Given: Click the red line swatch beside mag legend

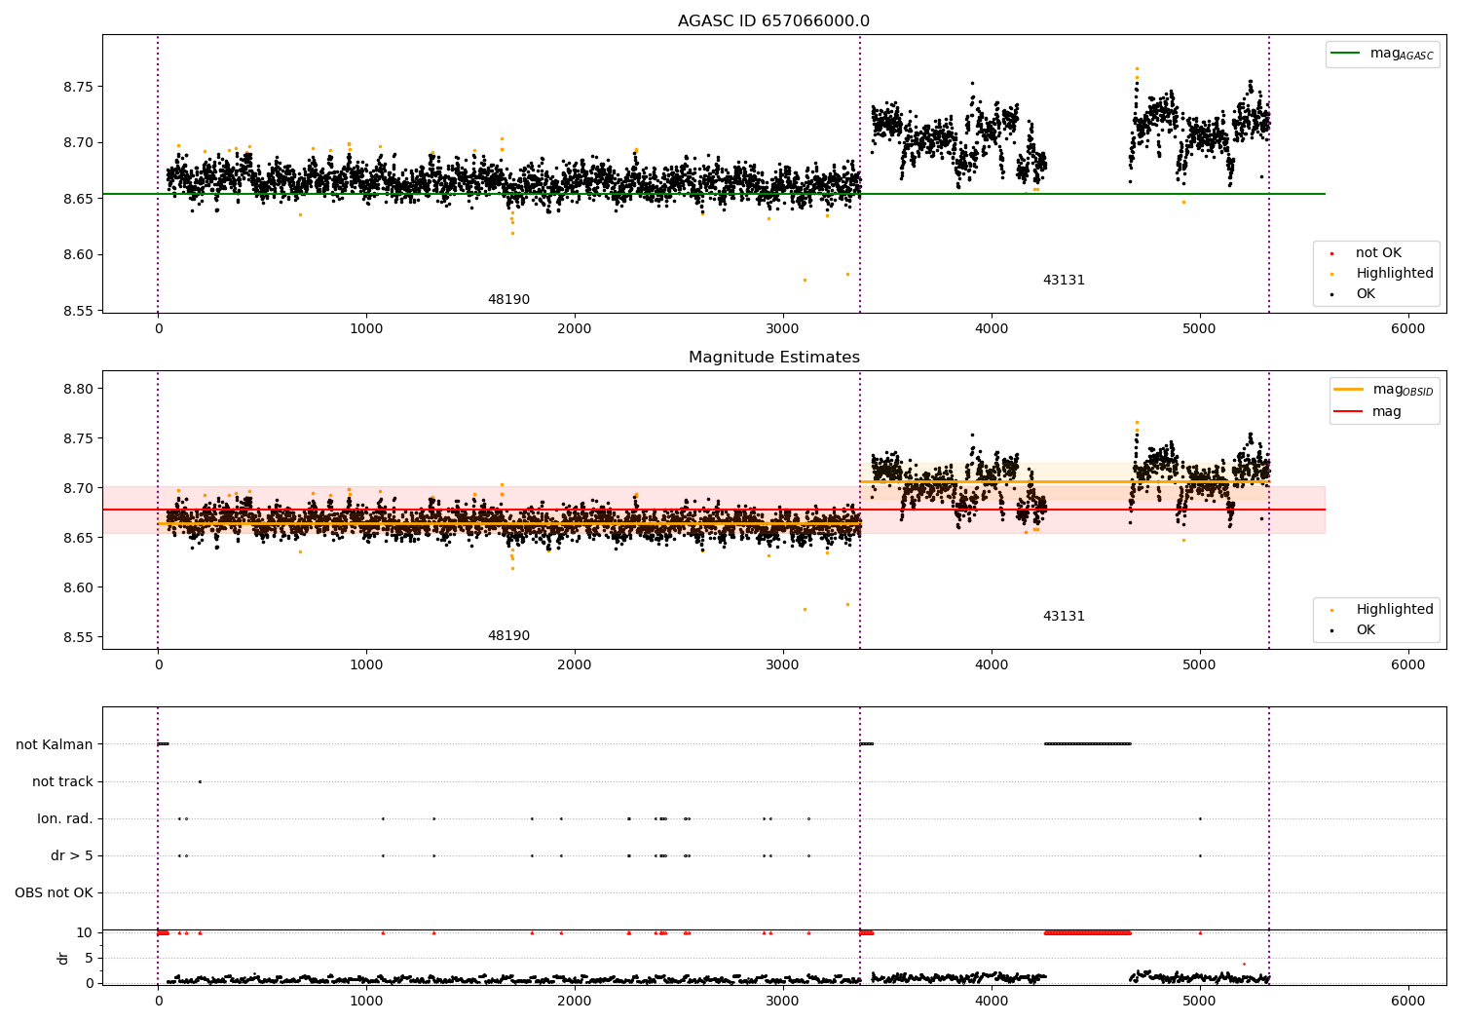Looking at the screenshot, I should point(1349,411).
